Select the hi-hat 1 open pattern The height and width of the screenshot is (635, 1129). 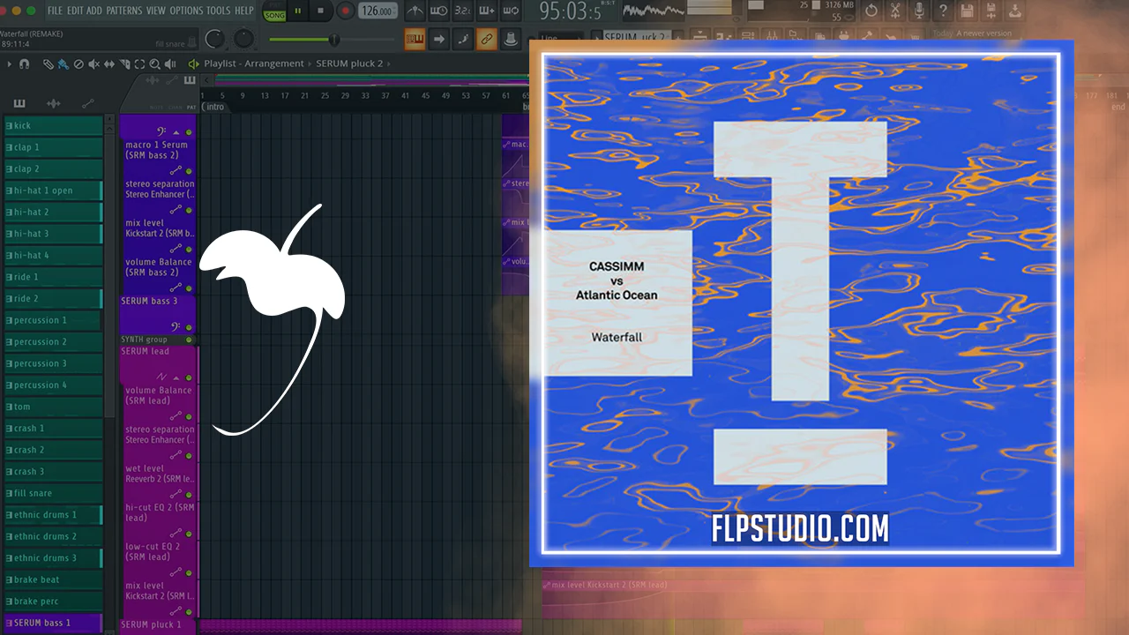point(53,190)
